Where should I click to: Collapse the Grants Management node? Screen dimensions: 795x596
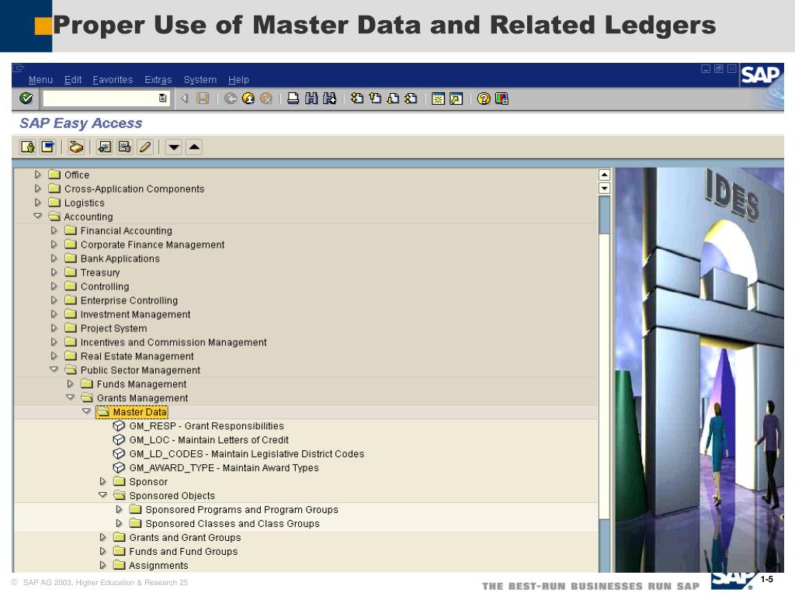(x=70, y=397)
